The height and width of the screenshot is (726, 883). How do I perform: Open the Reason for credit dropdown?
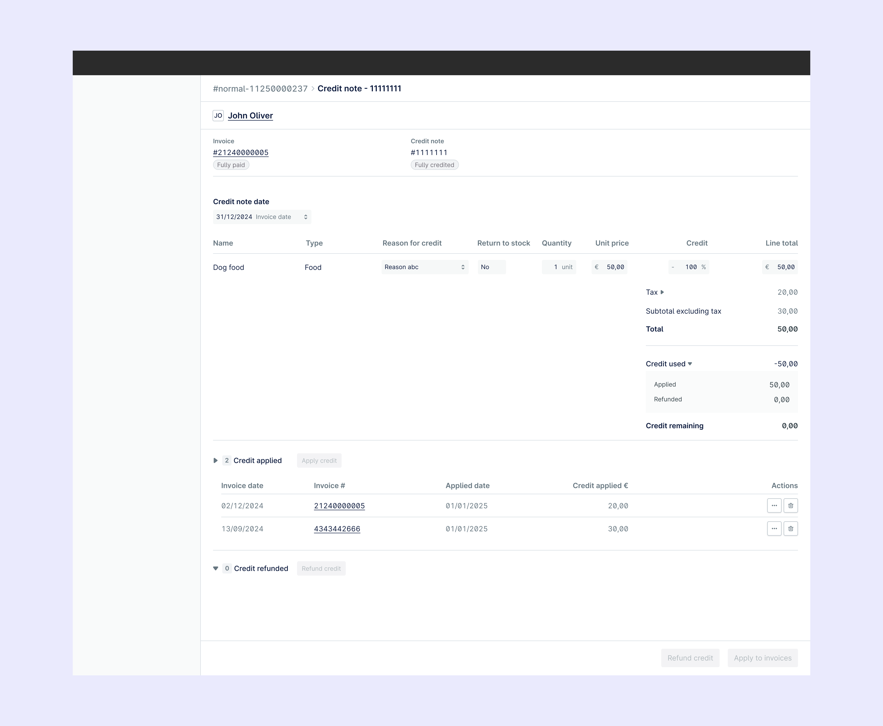tap(425, 267)
